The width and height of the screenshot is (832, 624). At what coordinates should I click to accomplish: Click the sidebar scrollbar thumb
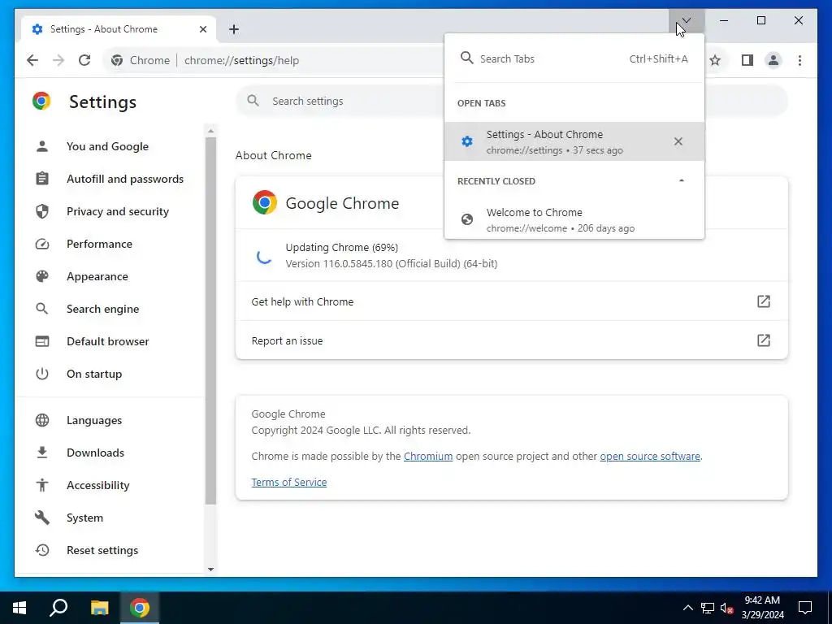click(x=210, y=321)
